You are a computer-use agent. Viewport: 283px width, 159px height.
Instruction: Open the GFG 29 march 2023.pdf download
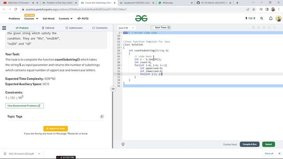coord(21,154)
